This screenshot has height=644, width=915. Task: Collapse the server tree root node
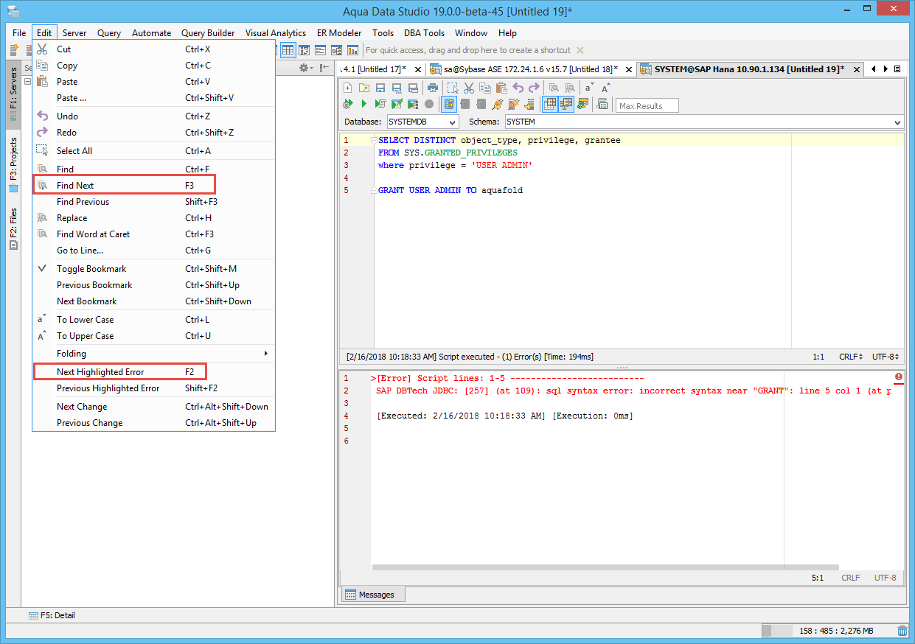27,81
